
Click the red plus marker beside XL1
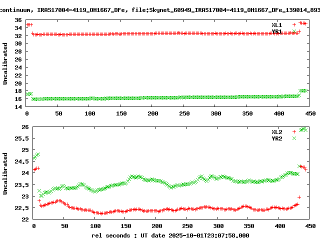coord(294,25)
